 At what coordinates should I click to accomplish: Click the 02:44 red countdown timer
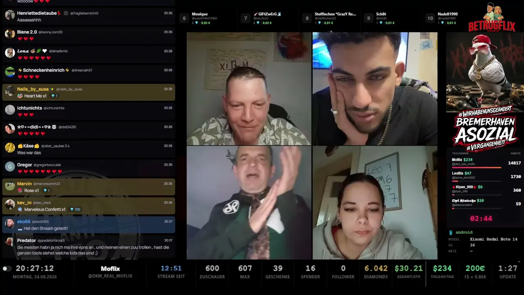481,219
